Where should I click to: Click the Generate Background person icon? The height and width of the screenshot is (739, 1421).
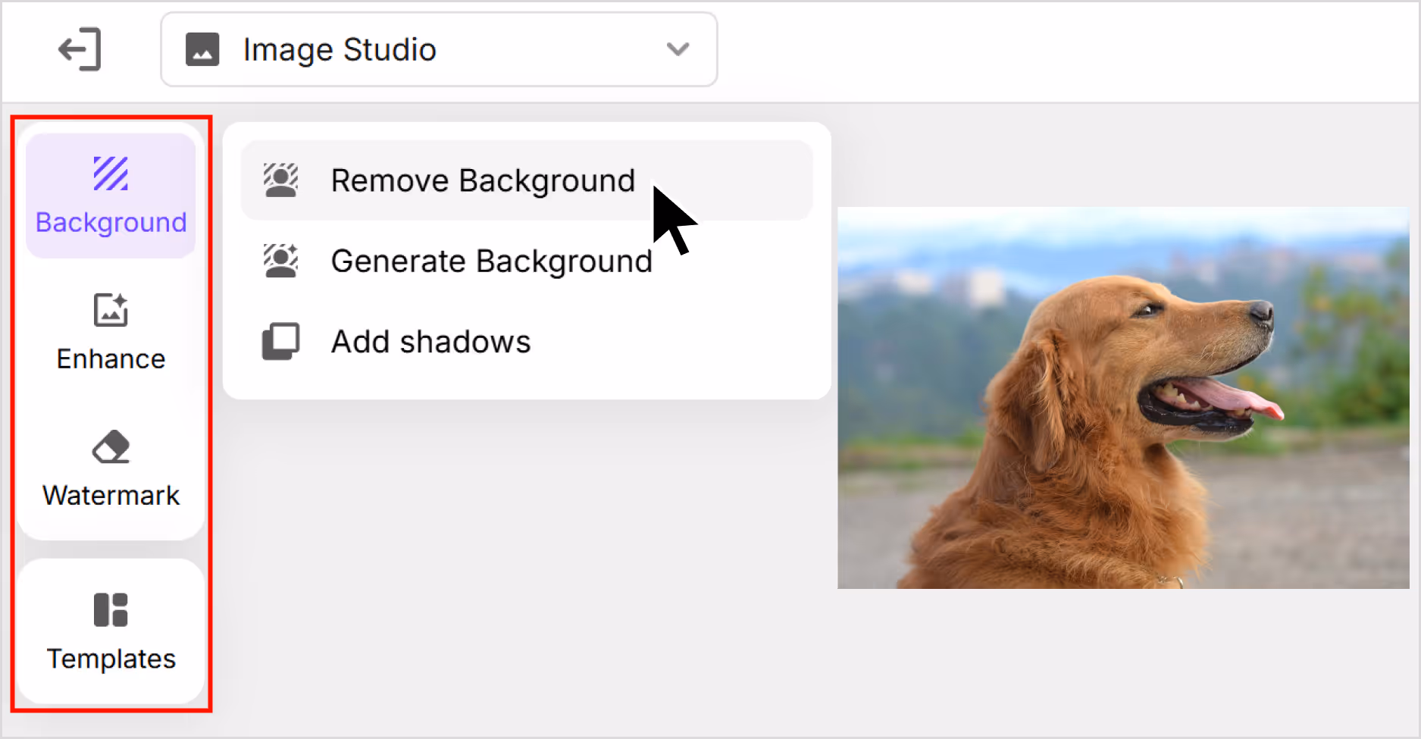coord(281,261)
